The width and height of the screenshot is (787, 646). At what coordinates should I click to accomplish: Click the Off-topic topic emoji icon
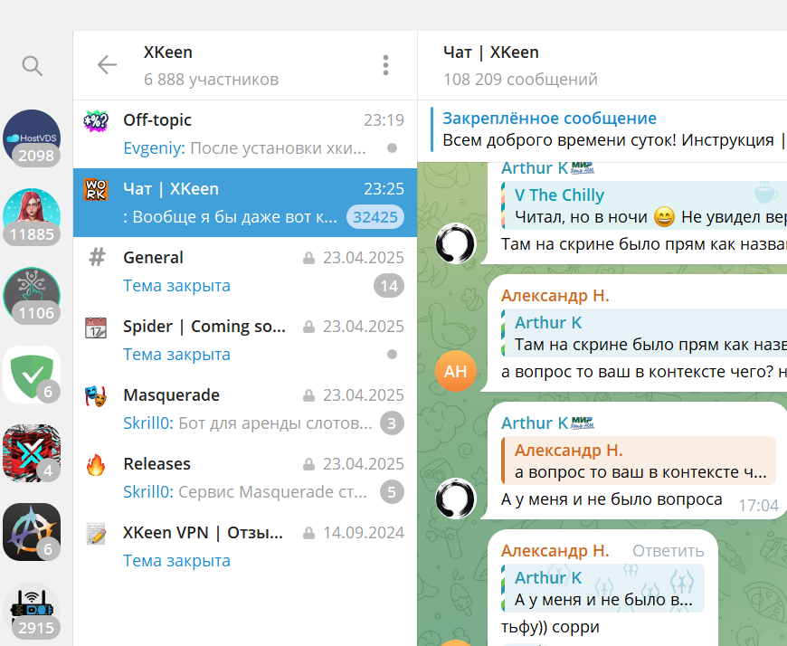point(96,121)
